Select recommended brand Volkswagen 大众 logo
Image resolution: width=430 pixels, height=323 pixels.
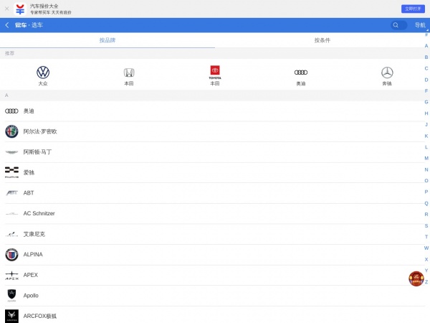pyautogui.click(x=43, y=72)
